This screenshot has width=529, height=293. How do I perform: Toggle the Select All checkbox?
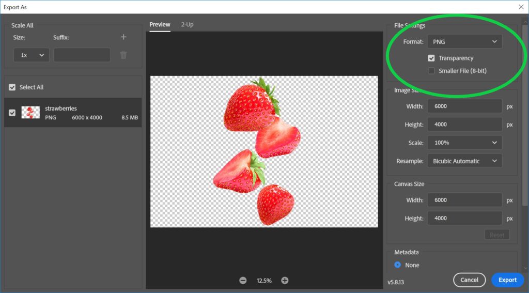(x=12, y=87)
